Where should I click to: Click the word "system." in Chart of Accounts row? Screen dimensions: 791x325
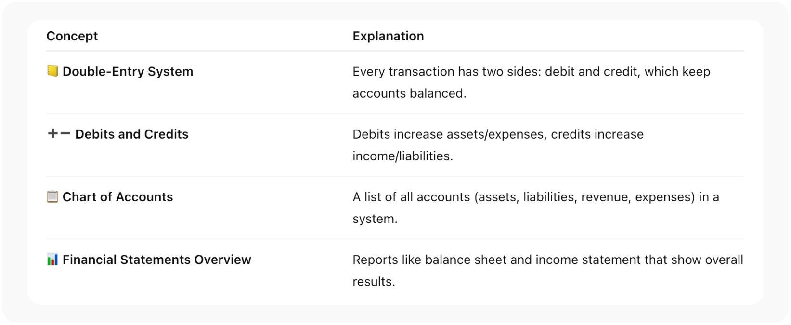pos(375,219)
